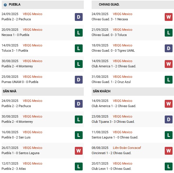The width and height of the screenshot is (174, 173).
Task: Click L badge for Puebla 2-3 Atlas
Action: (x=79, y=166)
